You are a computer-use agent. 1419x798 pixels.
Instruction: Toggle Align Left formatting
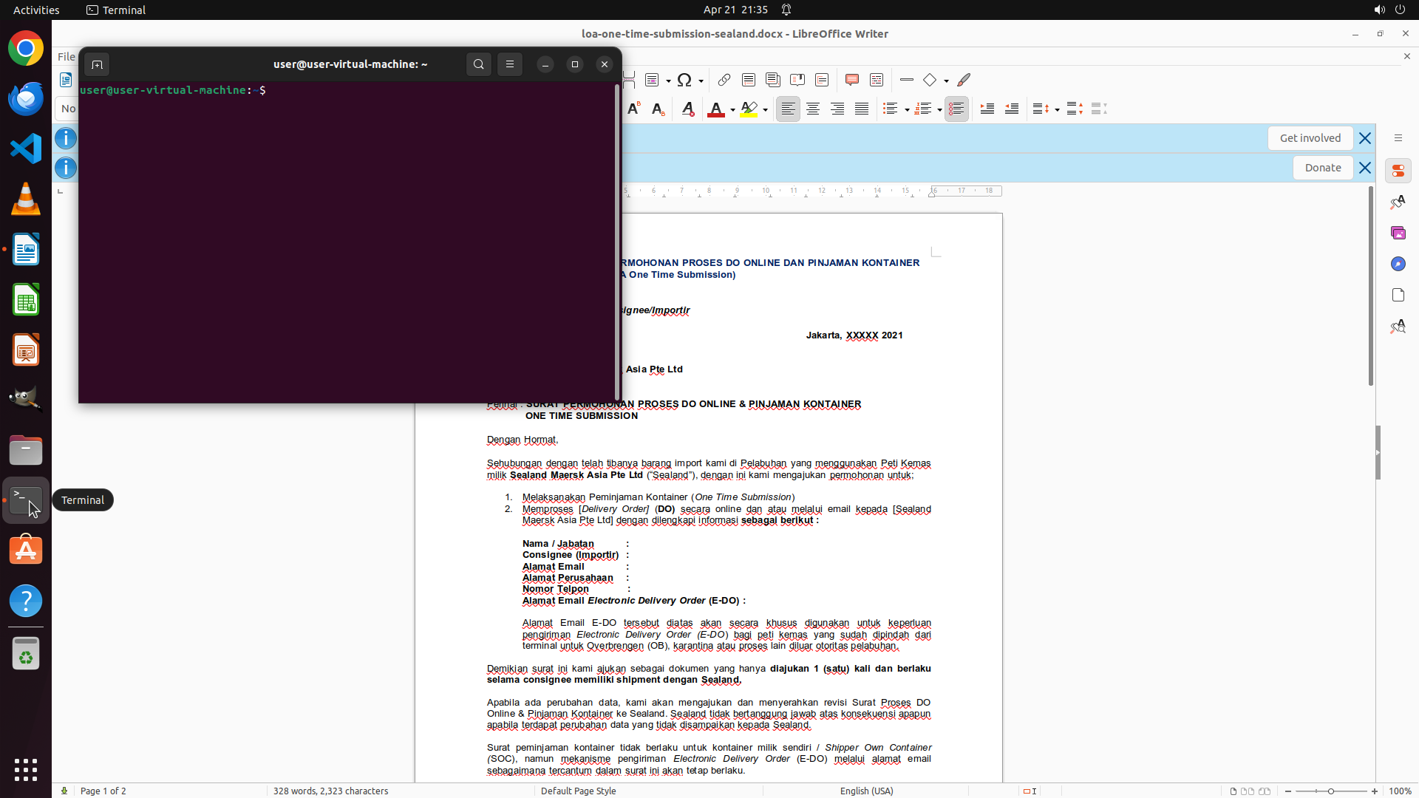[x=788, y=109]
